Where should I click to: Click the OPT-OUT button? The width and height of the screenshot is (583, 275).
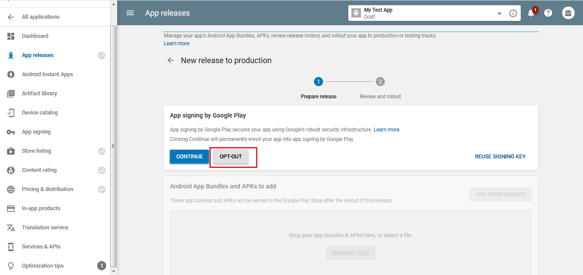point(231,157)
